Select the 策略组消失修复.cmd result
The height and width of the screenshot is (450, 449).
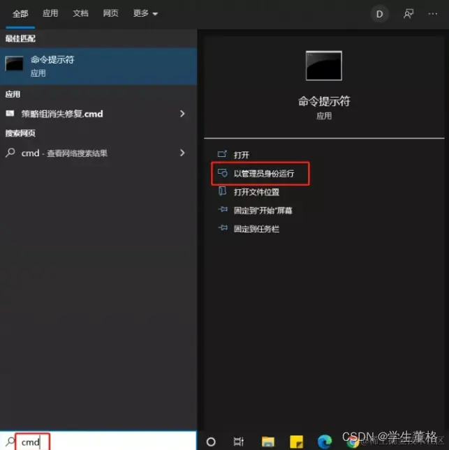pyautogui.click(x=98, y=114)
